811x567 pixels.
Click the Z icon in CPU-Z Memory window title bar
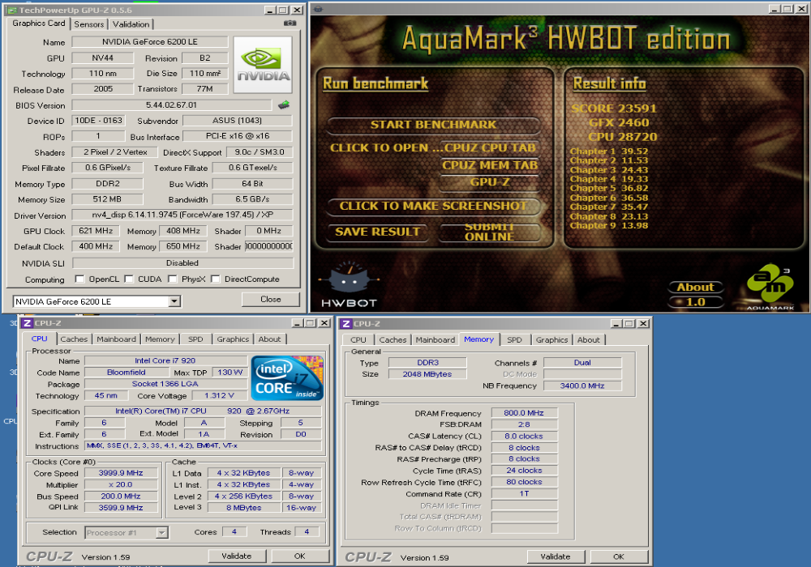click(346, 324)
